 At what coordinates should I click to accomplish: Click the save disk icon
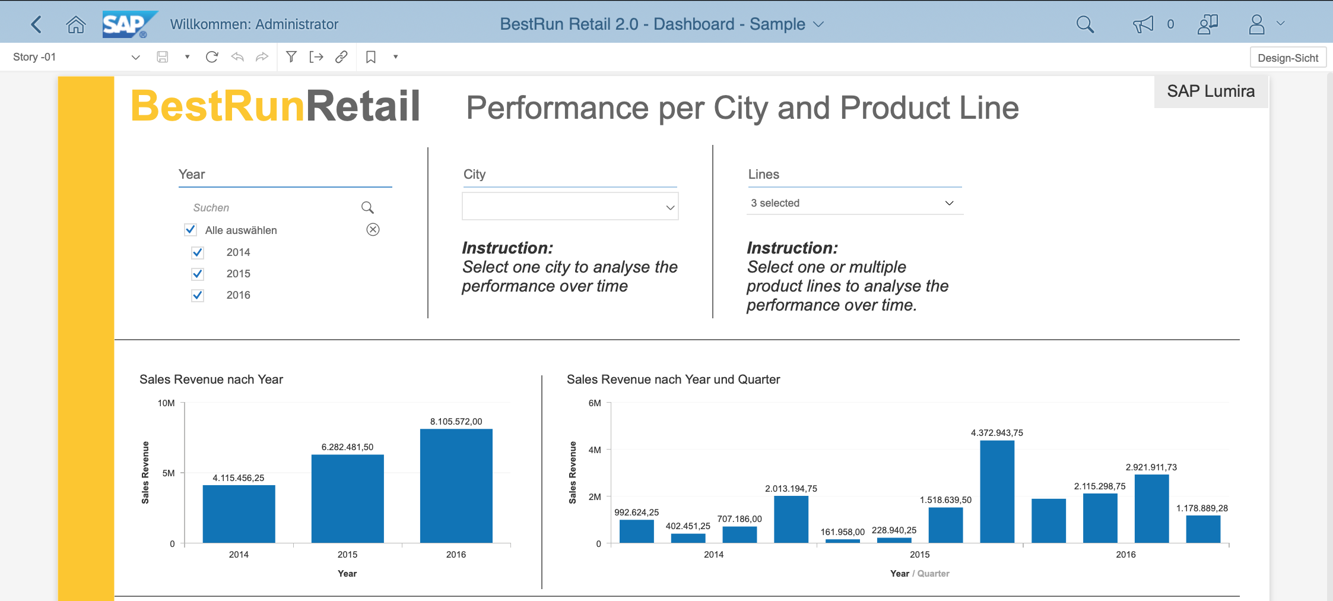pyautogui.click(x=163, y=57)
